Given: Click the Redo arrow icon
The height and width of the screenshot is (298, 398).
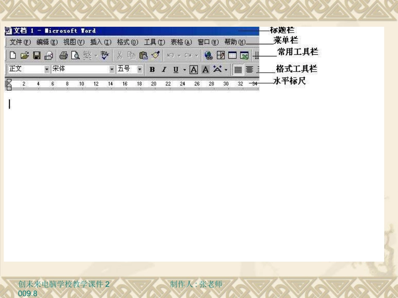Looking at the screenshot, I should pos(188,55).
